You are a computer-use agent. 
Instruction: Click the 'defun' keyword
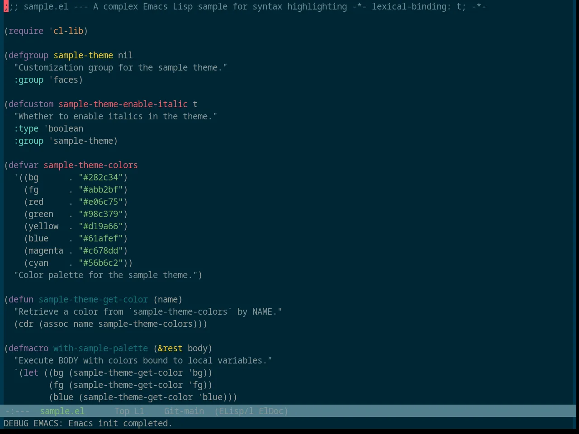(x=21, y=299)
